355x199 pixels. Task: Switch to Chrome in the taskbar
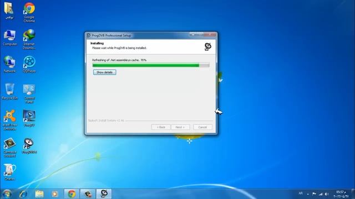[72, 194]
